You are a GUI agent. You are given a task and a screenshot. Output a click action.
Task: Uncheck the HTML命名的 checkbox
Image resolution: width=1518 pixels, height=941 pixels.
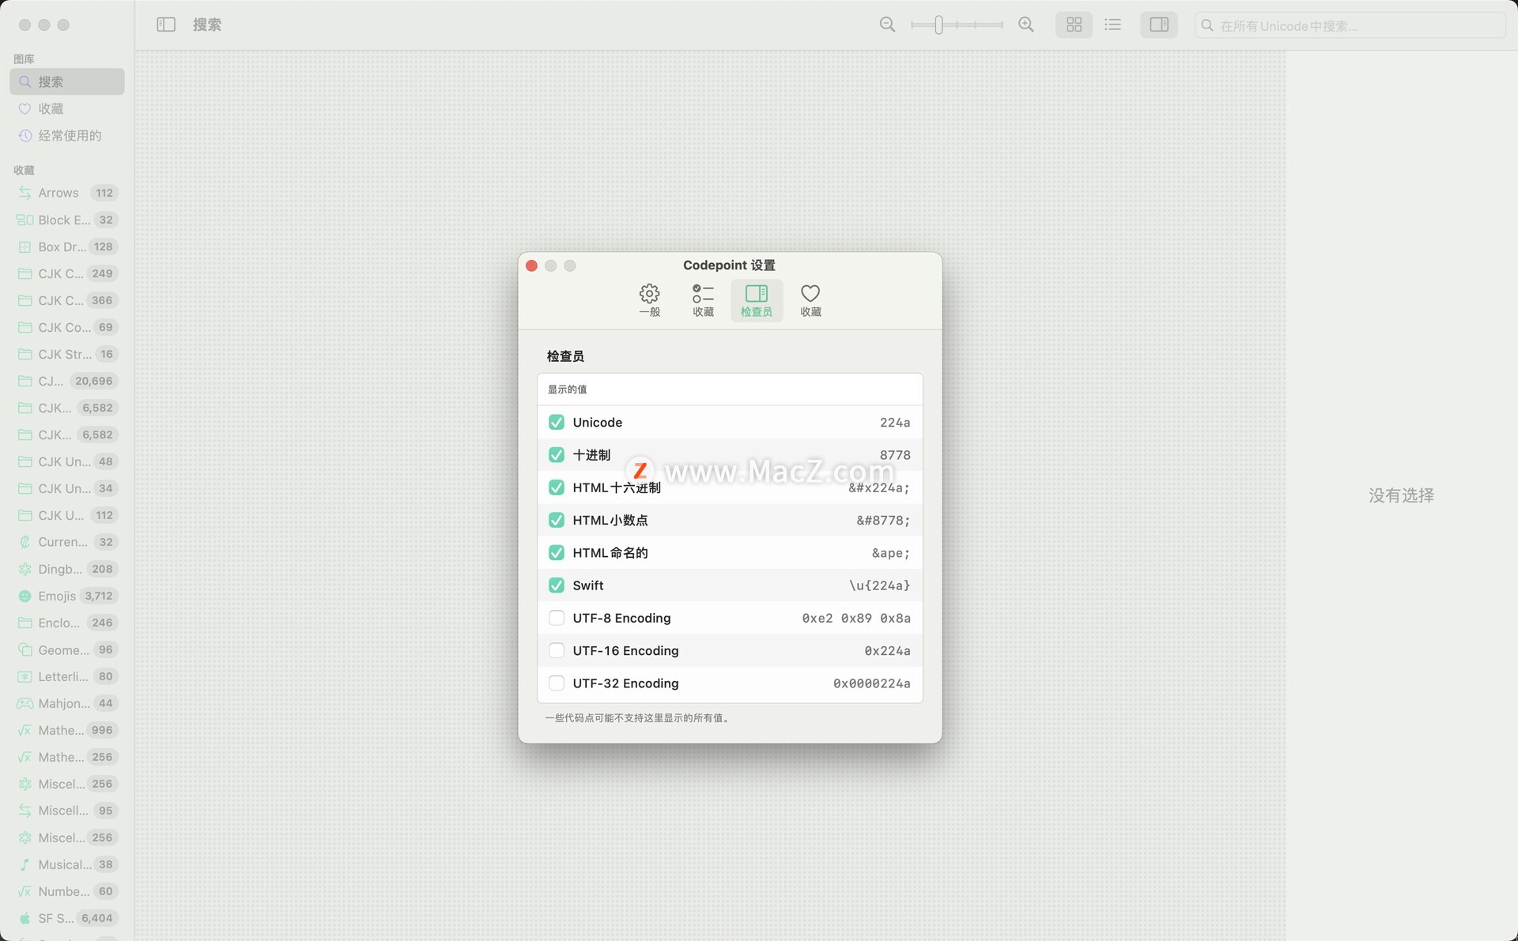point(557,552)
